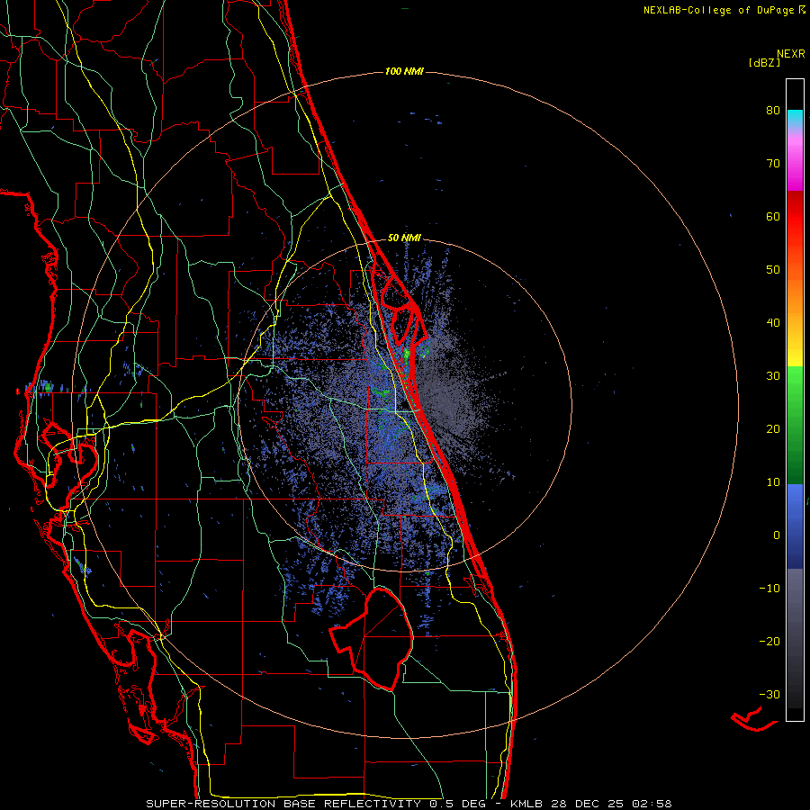Click the 30 dBZ scale value
This screenshot has height=810, width=810.
(773, 376)
